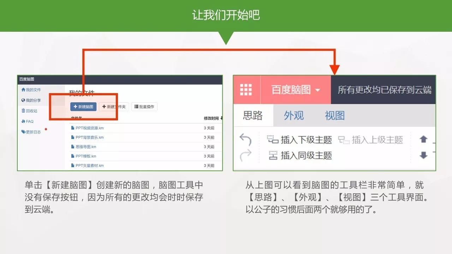Open 回收站 in the sidebar
Image resolution: width=452 pixels, height=254 pixels.
click(29, 111)
